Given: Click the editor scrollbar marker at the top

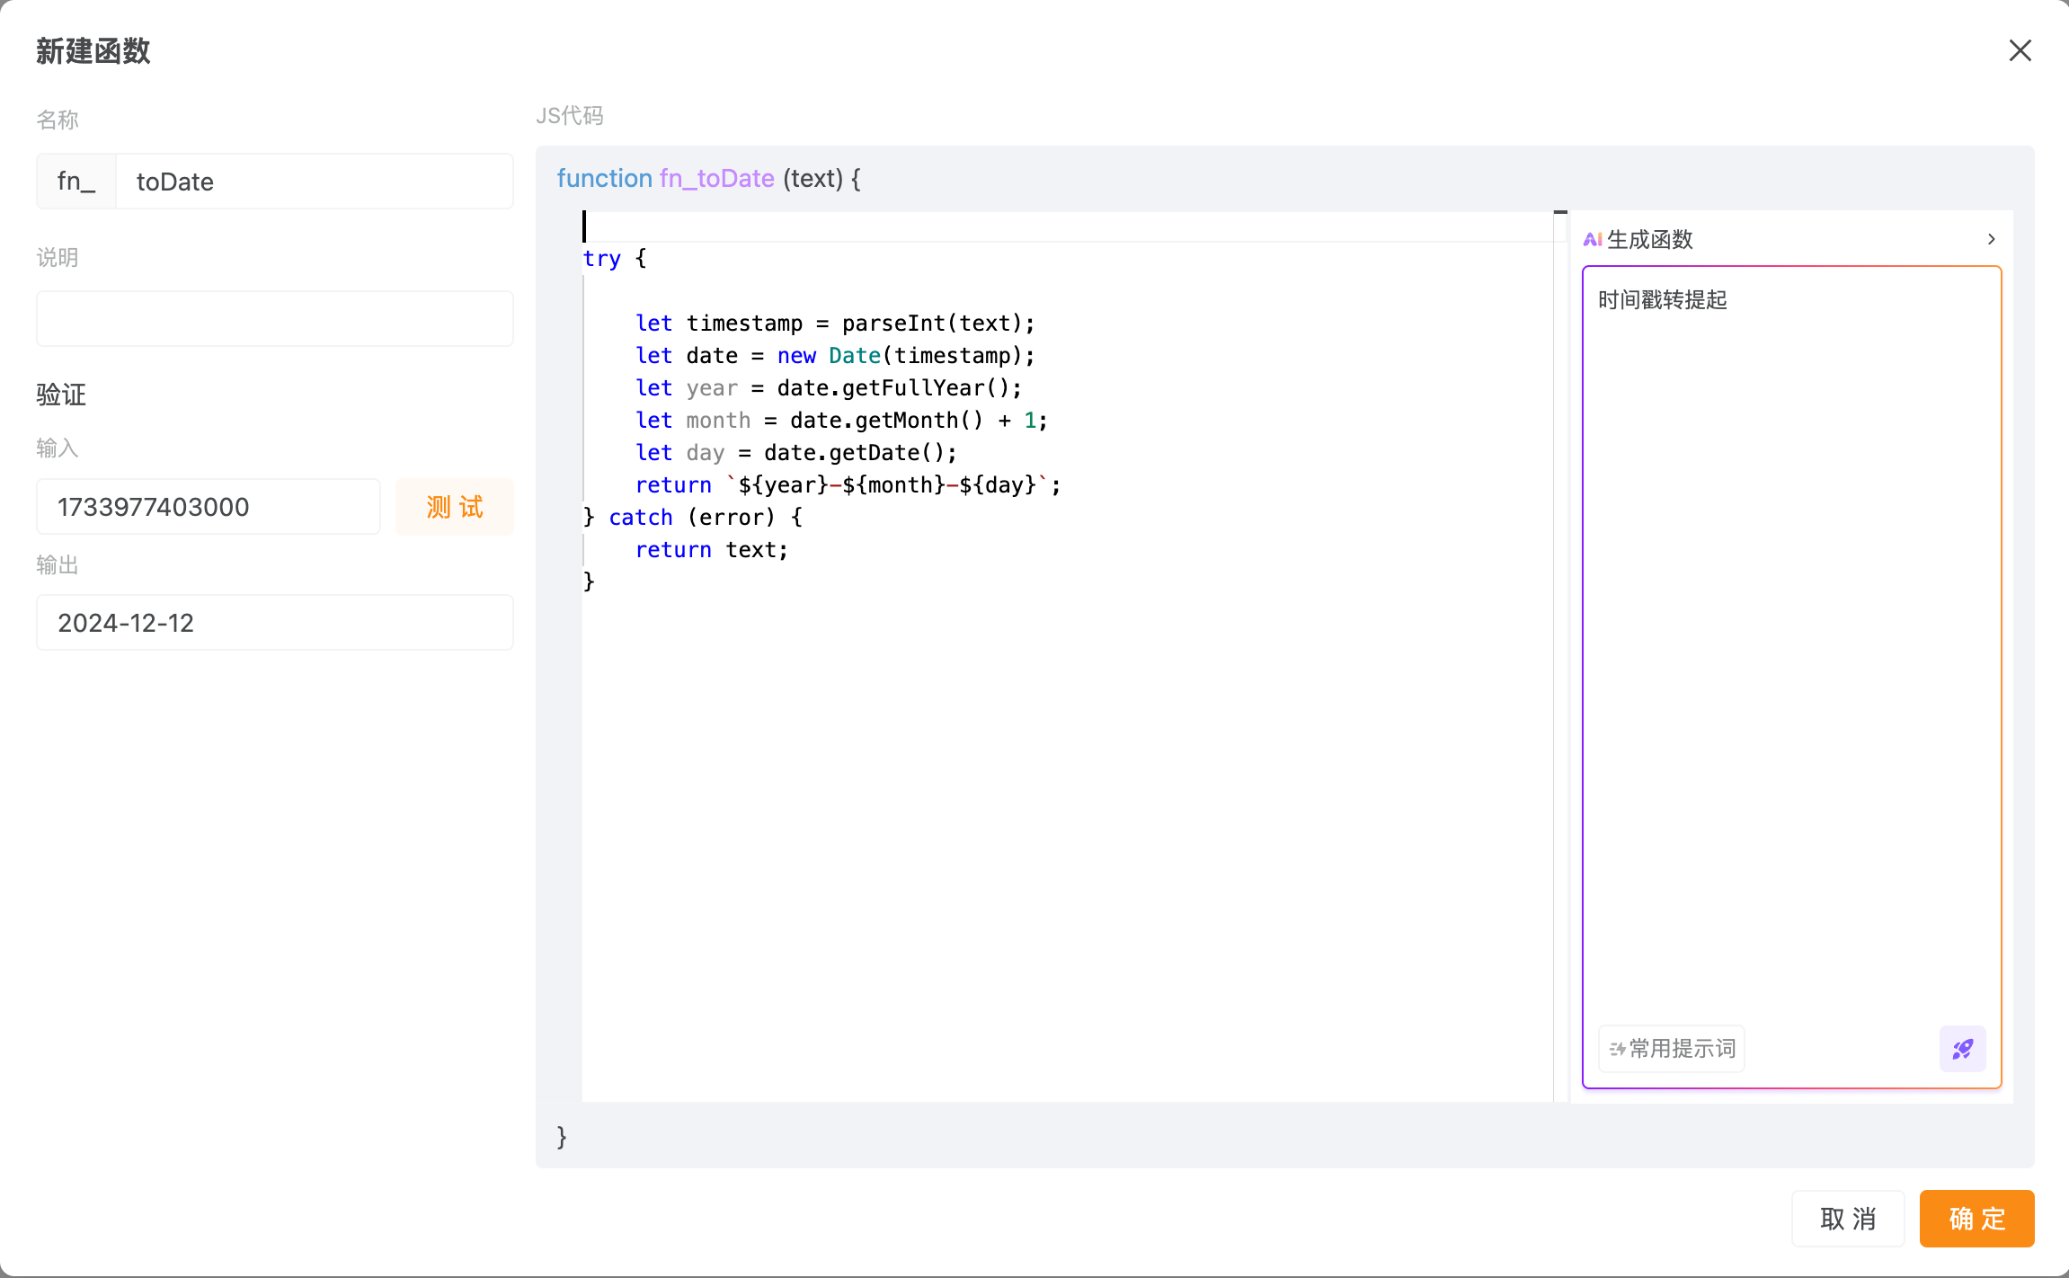Looking at the screenshot, I should point(1560,213).
